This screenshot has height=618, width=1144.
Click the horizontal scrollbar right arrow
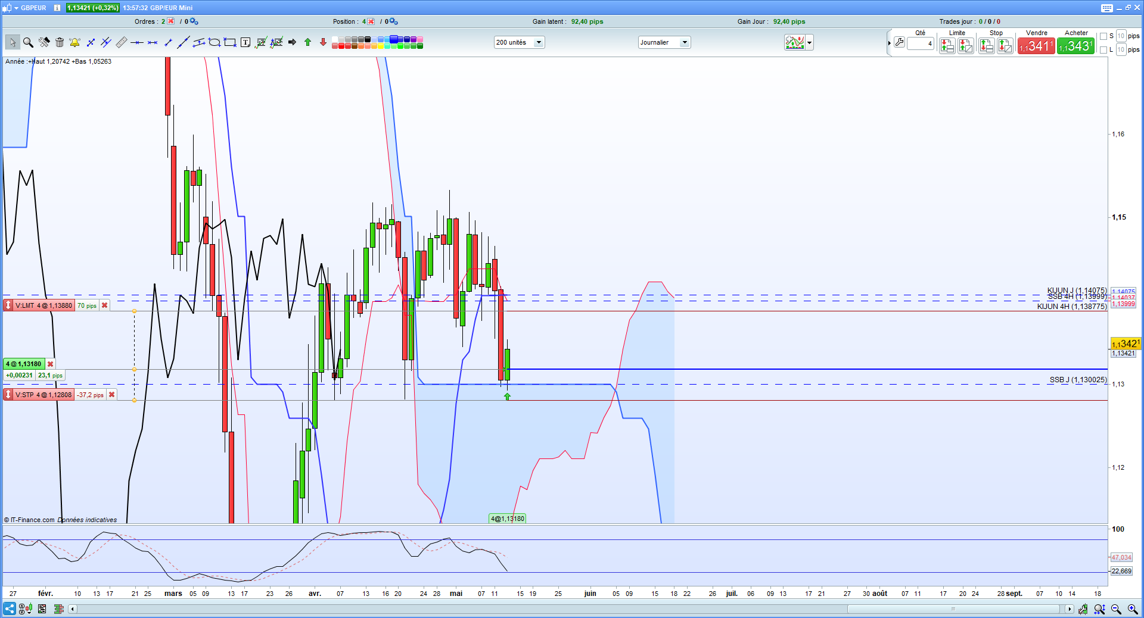click(1070, 609)
